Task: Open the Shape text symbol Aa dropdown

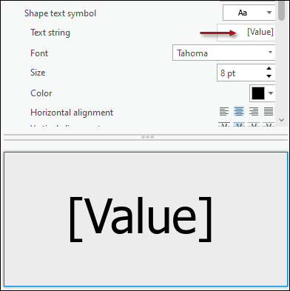Action: (x=249, y=13)
